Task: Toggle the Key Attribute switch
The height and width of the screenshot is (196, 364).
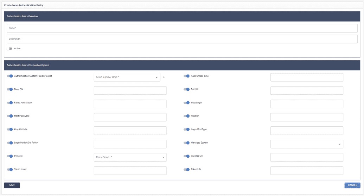Action: [x=10, y=129]
